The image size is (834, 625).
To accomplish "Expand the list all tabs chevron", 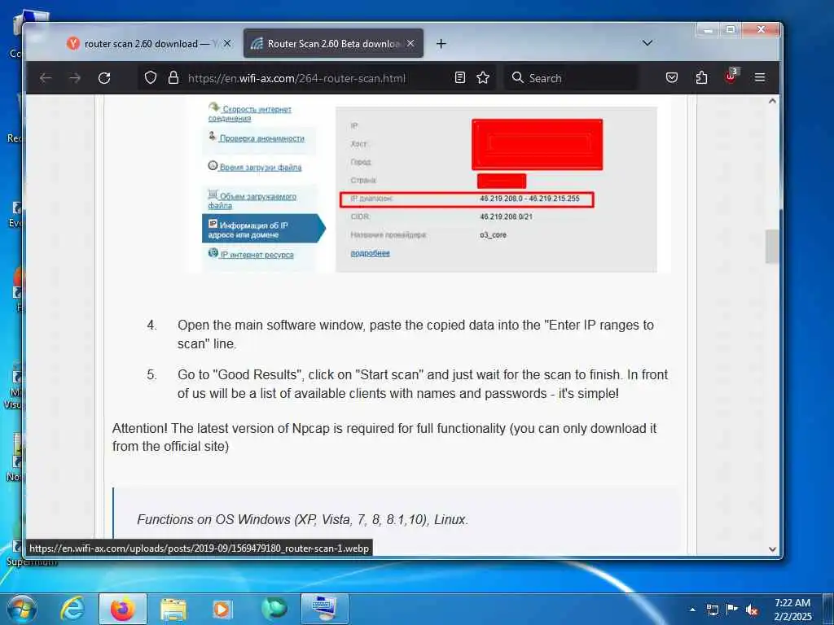I will tap(647, 43).
